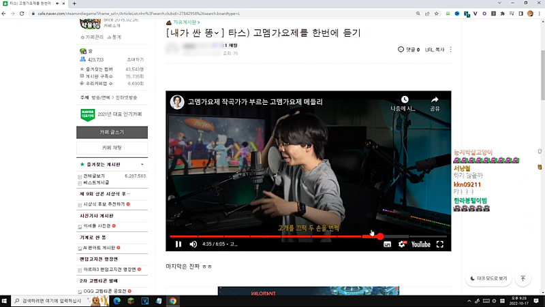
Task: Reload the page with the refresh icon
Action: pos(22,14)
